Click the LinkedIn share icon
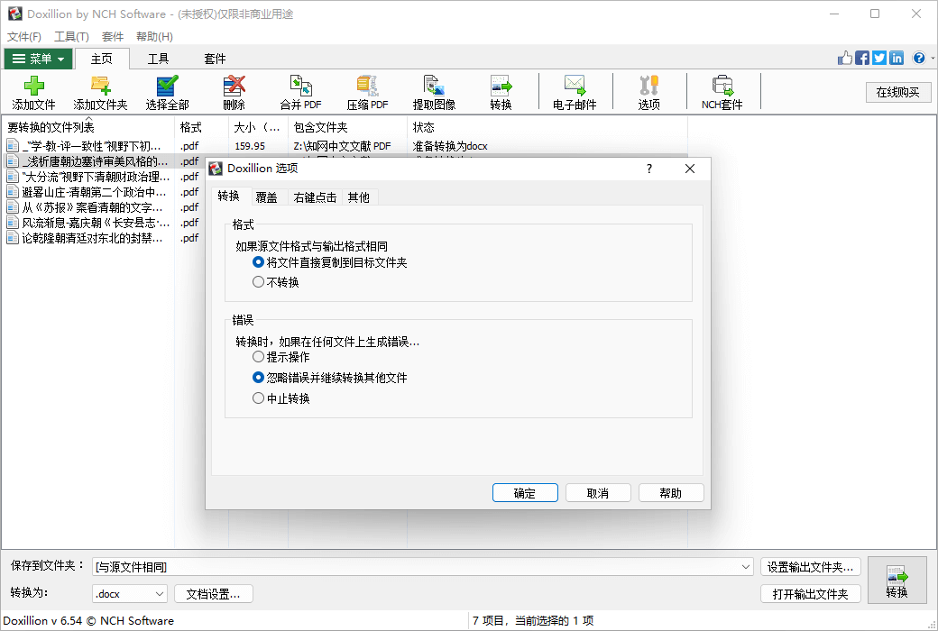The height and width of the screenshot is (631, 938). 897,58
